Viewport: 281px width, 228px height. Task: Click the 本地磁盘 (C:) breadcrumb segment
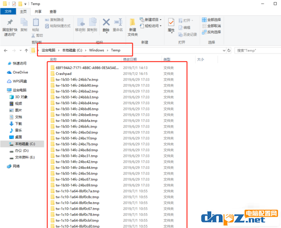click(x=72, y=50)
